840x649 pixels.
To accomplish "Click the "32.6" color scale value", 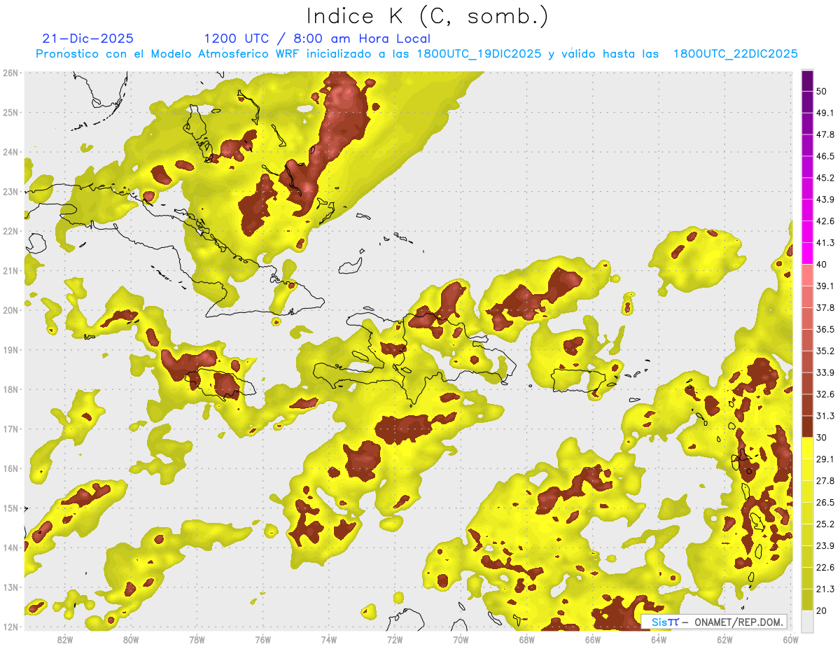I will (x=824, y=394).
